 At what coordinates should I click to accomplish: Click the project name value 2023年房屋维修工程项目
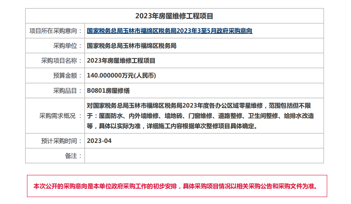[x=121, y=61]
